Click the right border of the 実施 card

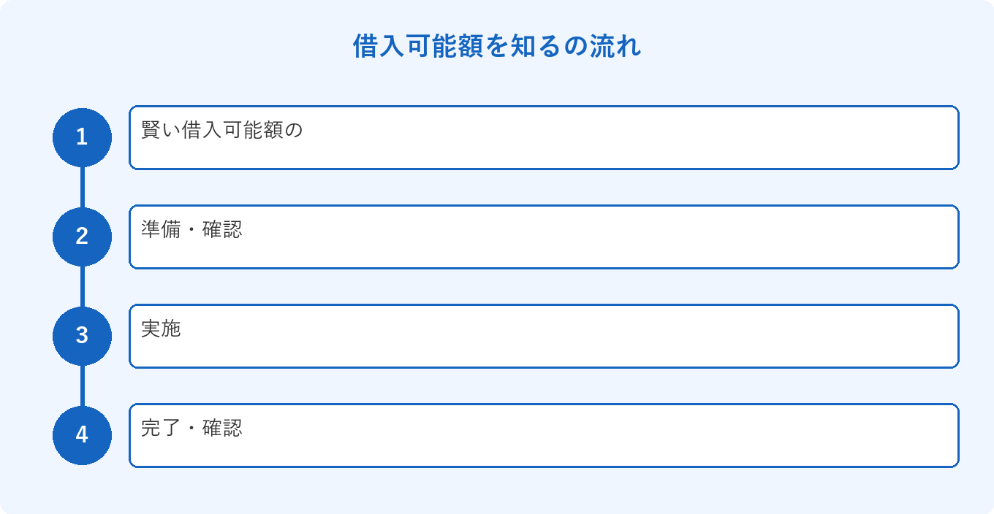(x=958, y=336)
